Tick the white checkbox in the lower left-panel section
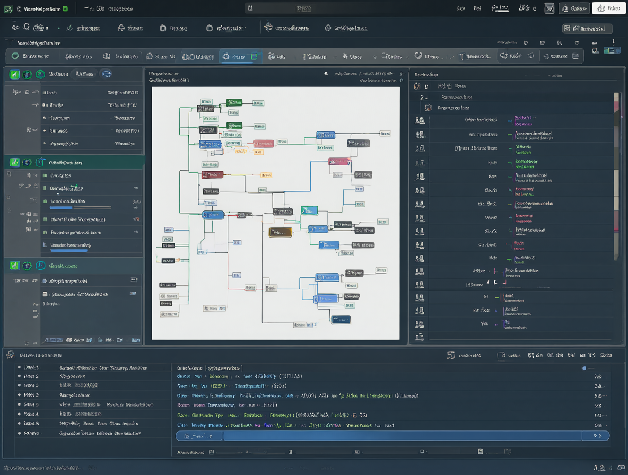This screenshot has height=475, width=628. tap(45, 294)
